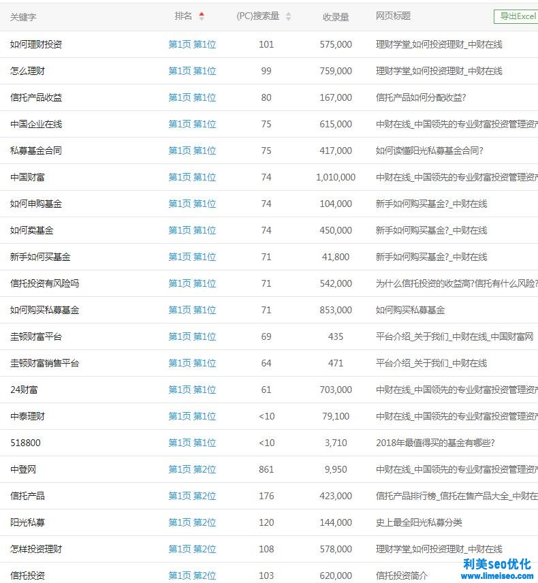The height and width of the screenshot is (583, 538).
Task: Open 第1页 第2位 link for 信托投资
Action: 192,576
